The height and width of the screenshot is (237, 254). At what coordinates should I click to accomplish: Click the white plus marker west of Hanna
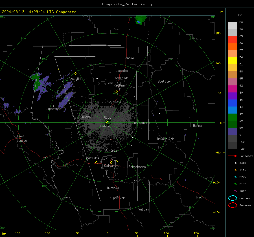coord(159,113)
